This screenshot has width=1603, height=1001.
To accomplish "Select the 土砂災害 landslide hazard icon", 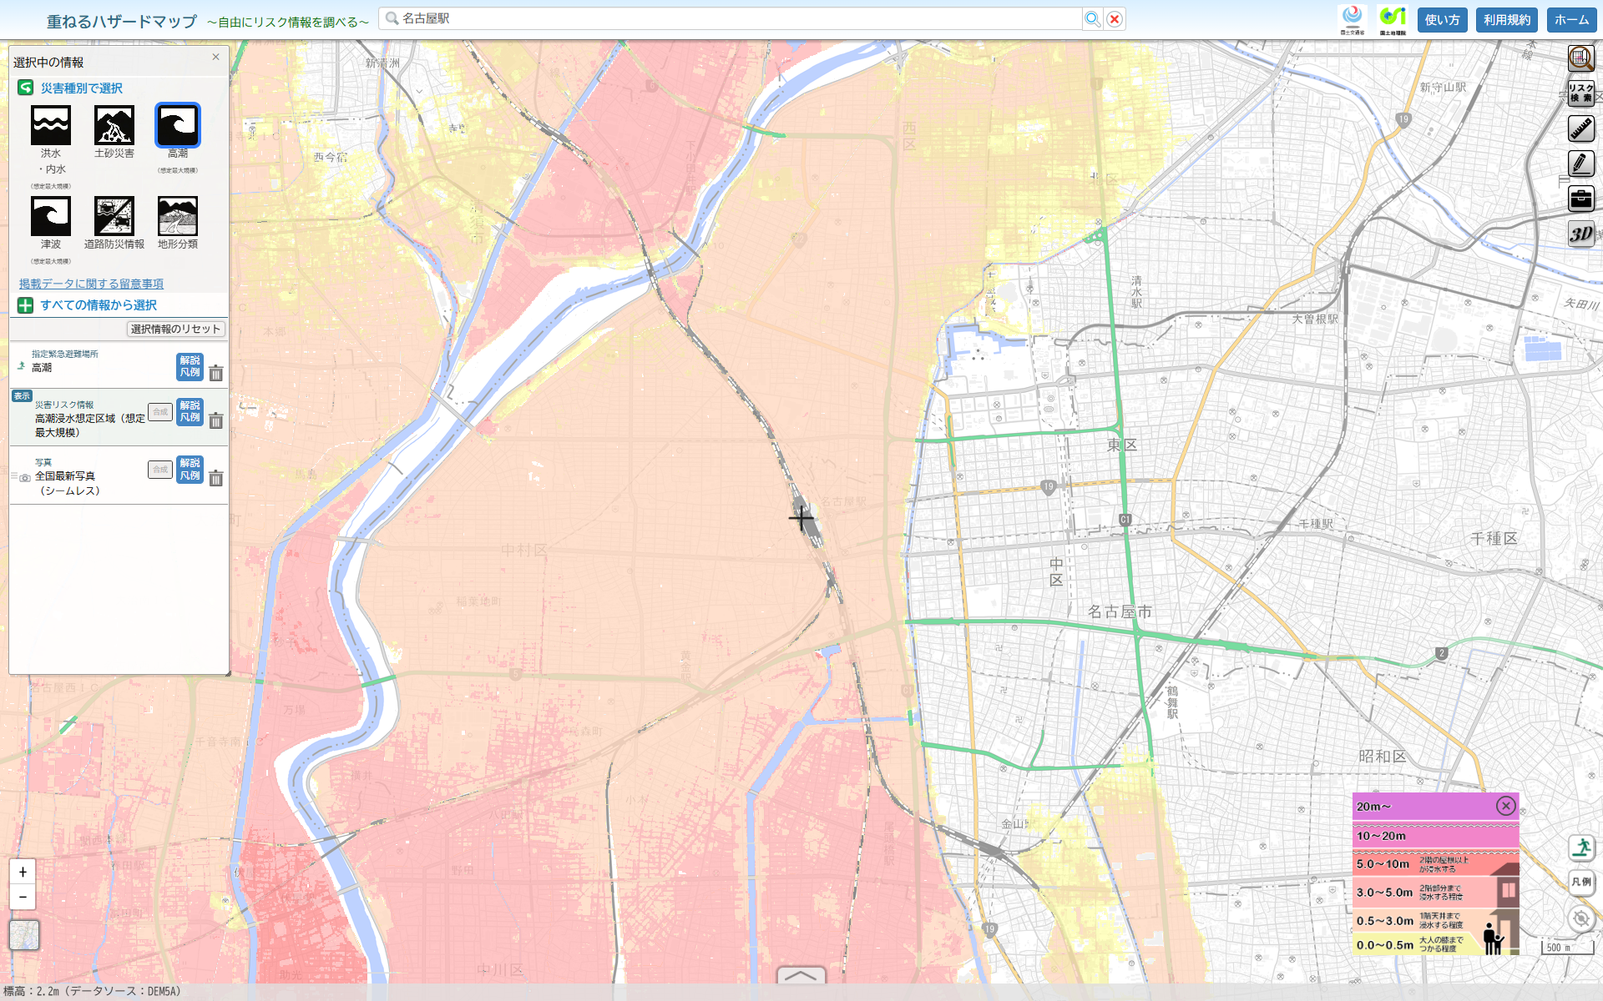I will click(x=114, y=126).
